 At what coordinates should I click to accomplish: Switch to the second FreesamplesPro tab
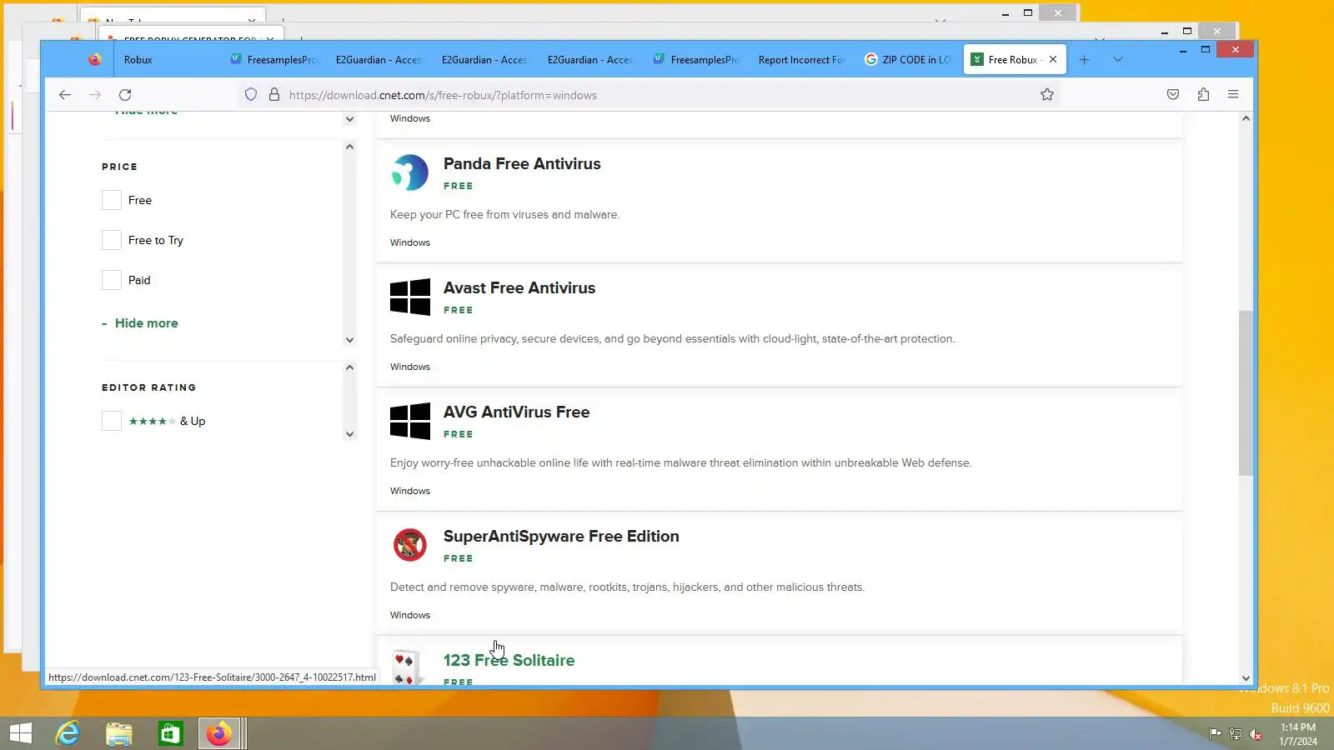(x=697, y=60)
